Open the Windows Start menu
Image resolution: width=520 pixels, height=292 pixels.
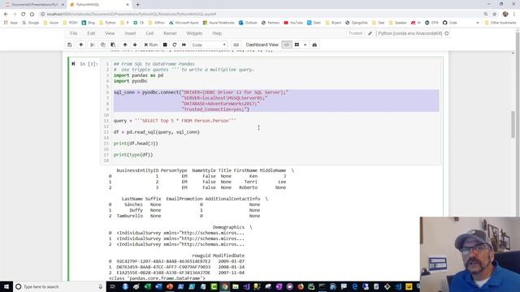(6, 286)
